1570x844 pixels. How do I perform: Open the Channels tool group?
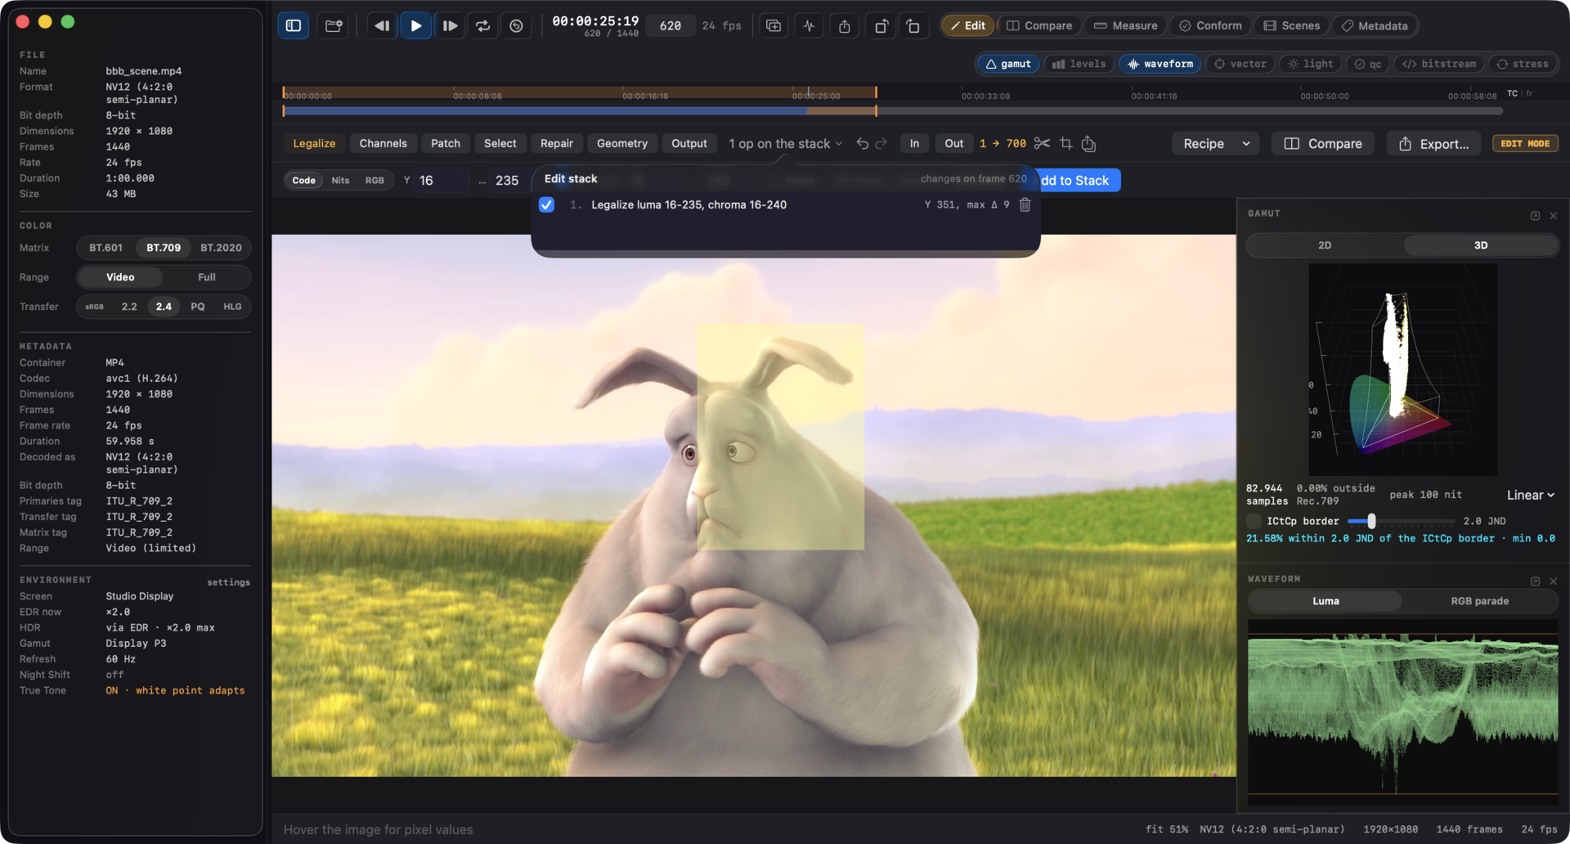[383, 143]
